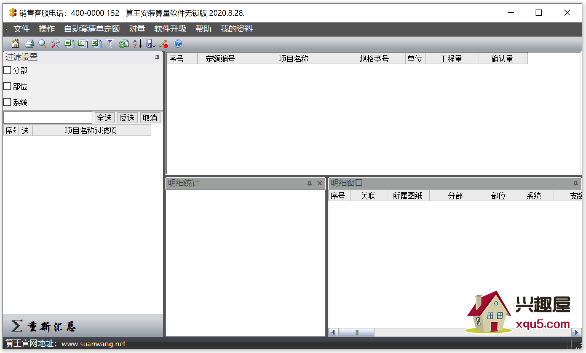This screenshot has height=353, width=586.
Task: Click the filter text input box
Action: (48, 118)
